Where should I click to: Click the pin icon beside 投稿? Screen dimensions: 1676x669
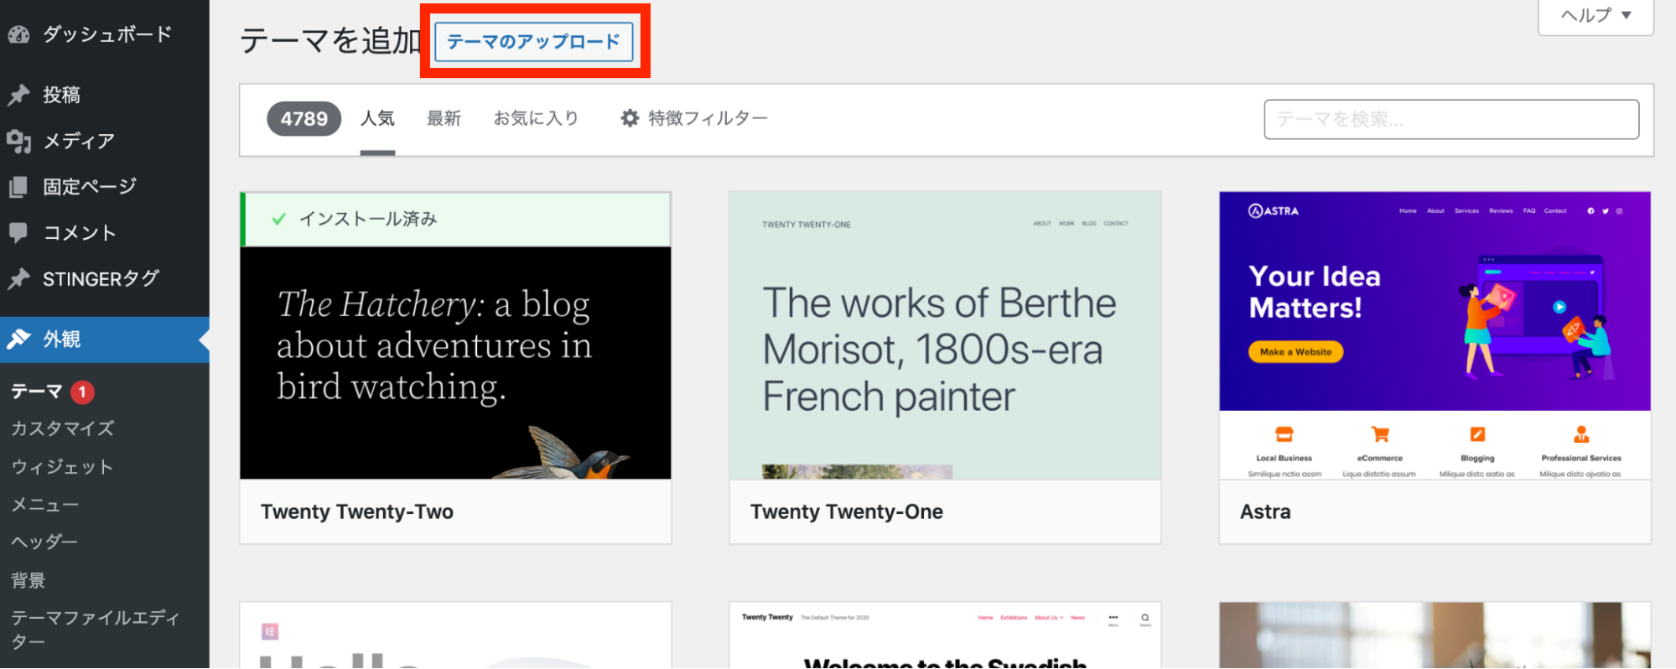(x=18, y=95)
